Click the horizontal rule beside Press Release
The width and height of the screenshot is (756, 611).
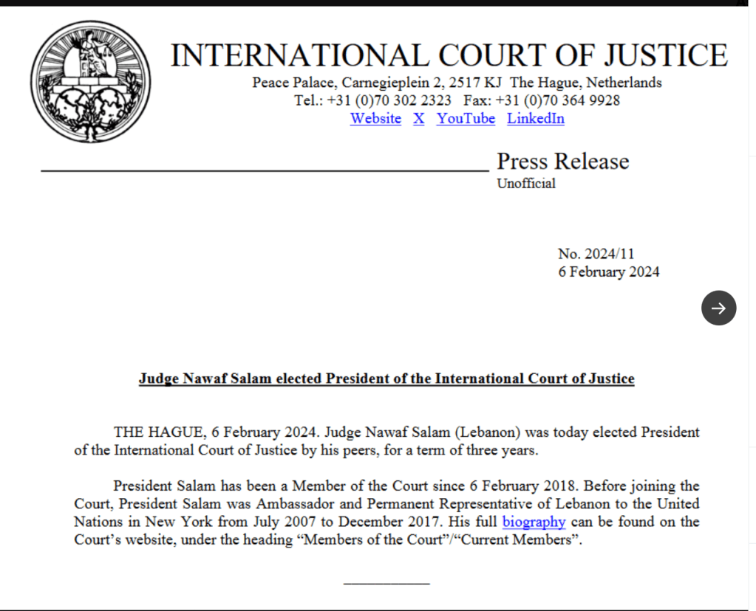pyautogui.click(x=264, y=170)
